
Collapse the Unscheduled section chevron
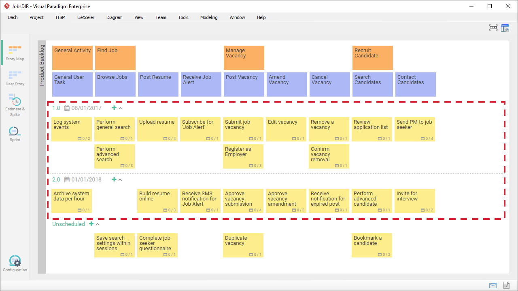point(97,224)
